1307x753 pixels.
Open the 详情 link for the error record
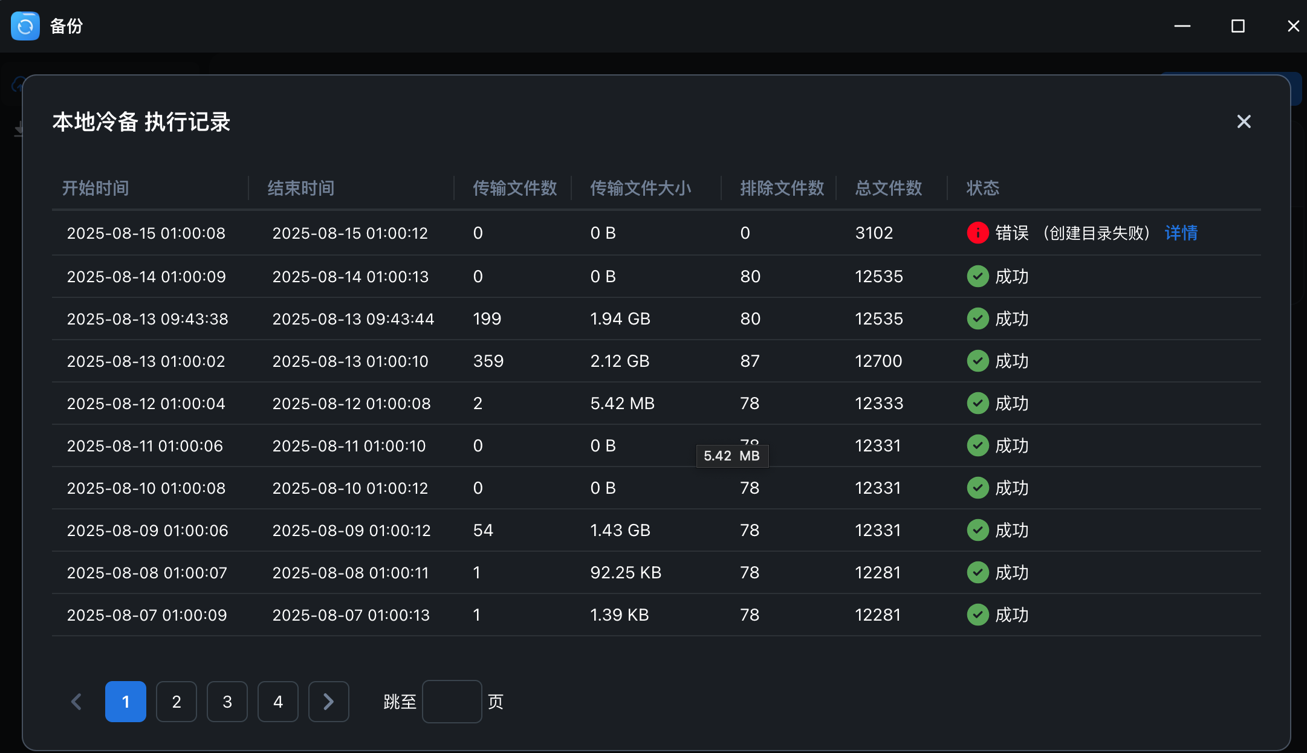pos(1181,233)
